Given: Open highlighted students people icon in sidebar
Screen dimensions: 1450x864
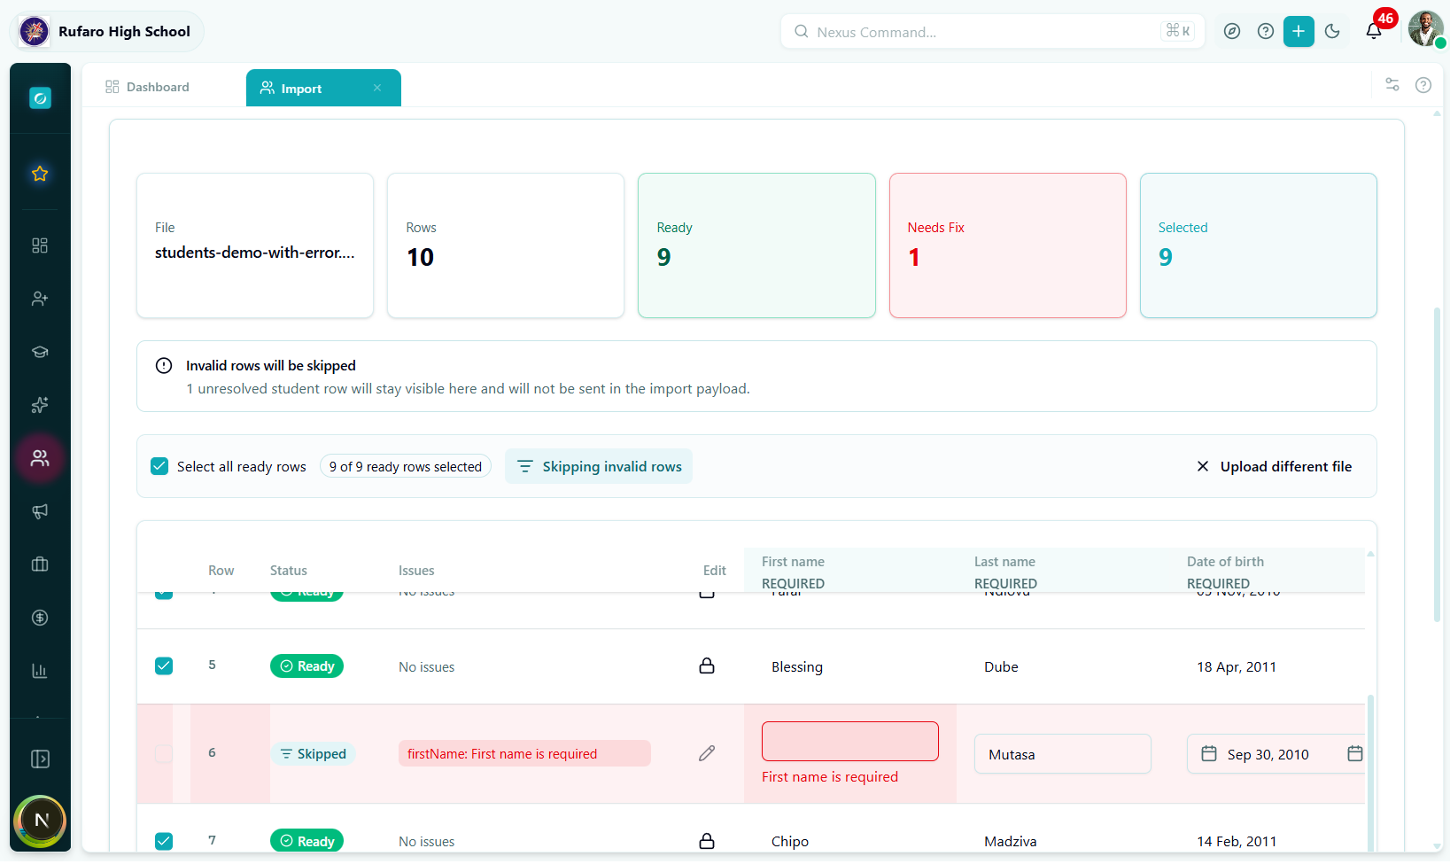Looking at the screenshot, I should (40, 458).
